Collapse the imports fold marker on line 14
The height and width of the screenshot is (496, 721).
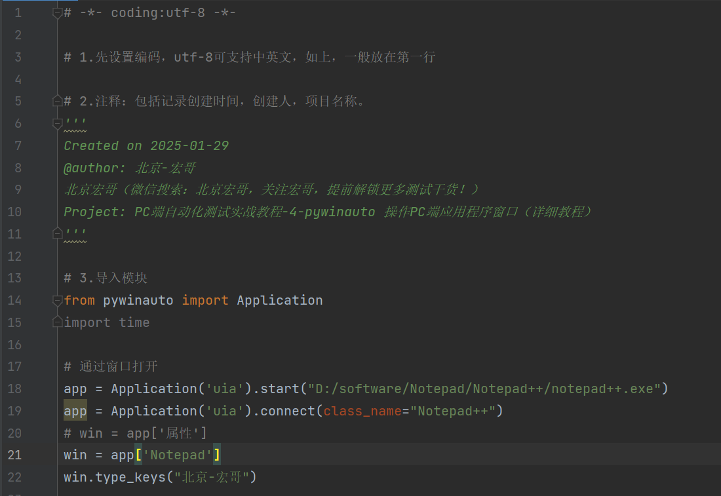pyautogui.click(x=57, y=300)
